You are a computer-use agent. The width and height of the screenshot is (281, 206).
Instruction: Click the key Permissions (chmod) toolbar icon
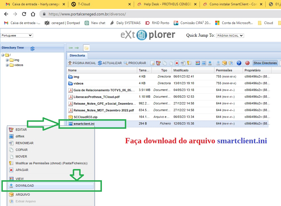pos(189,63)
